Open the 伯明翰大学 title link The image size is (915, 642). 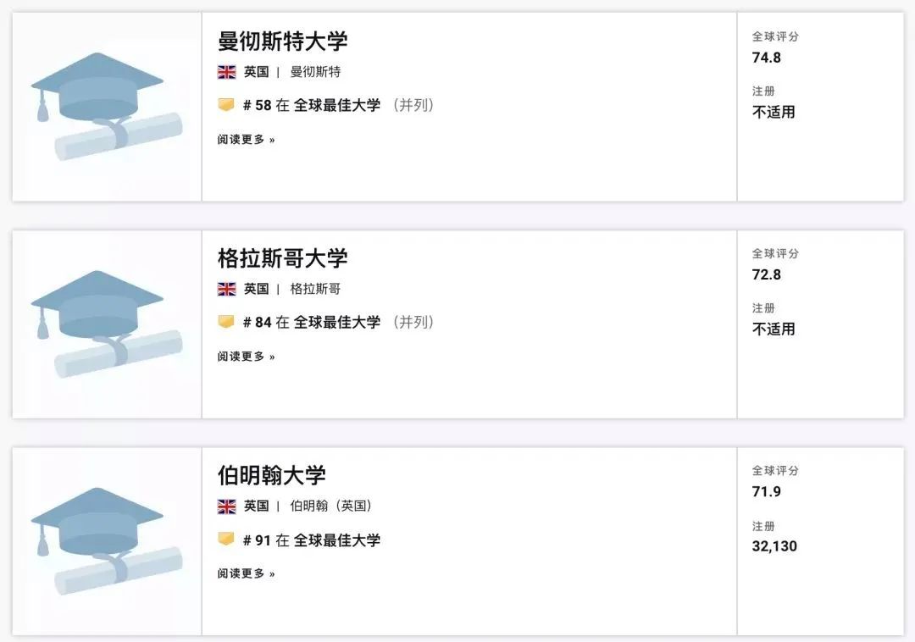271,475
